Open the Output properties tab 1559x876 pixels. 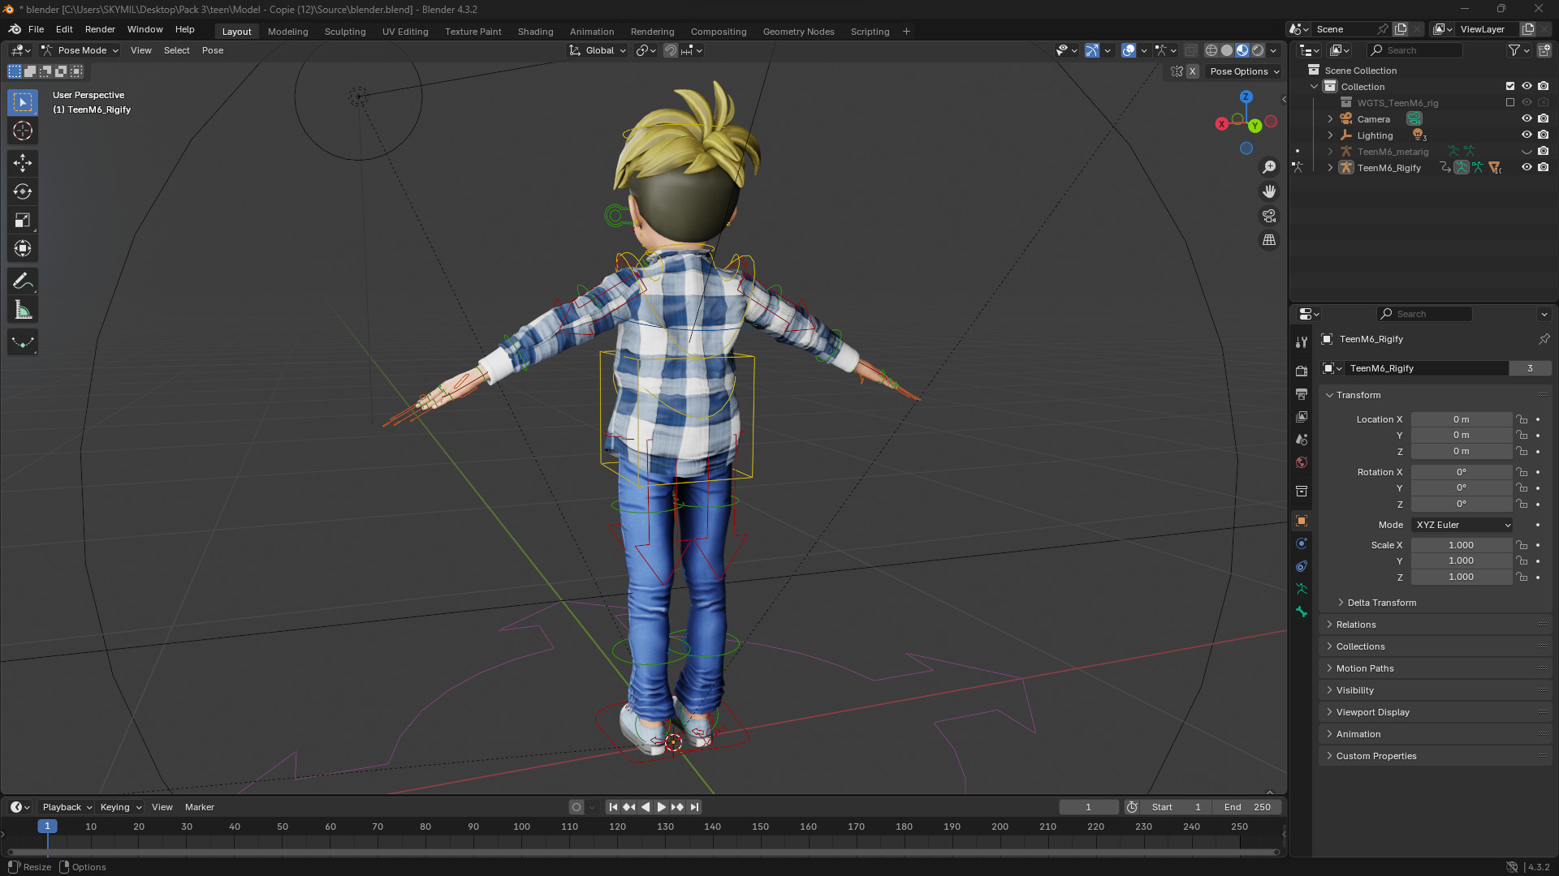(x=1302, y=393)
